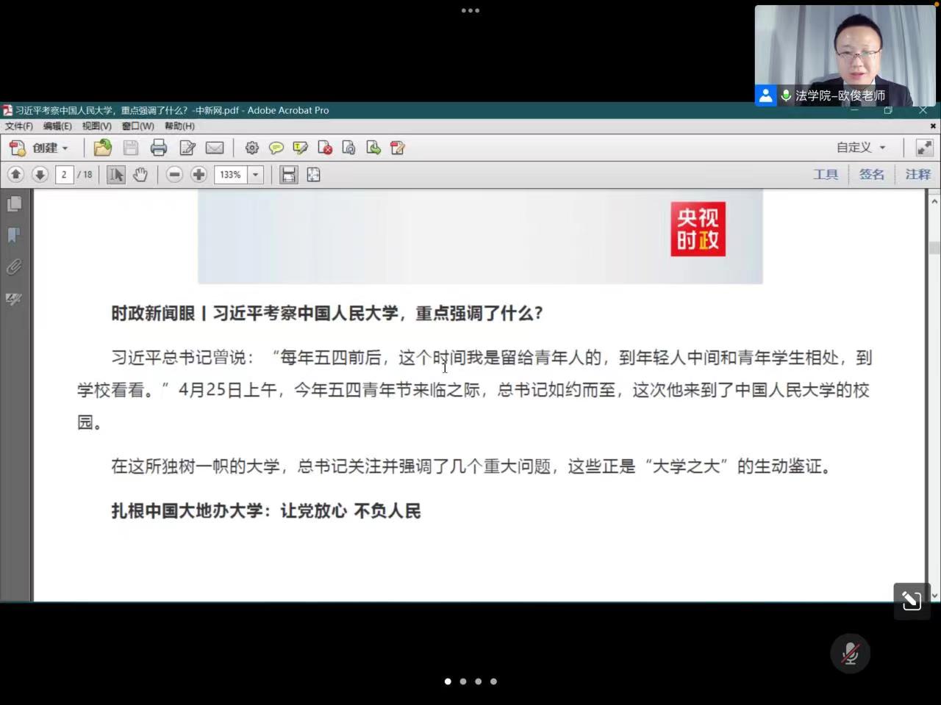Viewport: 941px width, 705px height.
Task: Open the zoom percentage dropdown
Action: pos(256,175)
